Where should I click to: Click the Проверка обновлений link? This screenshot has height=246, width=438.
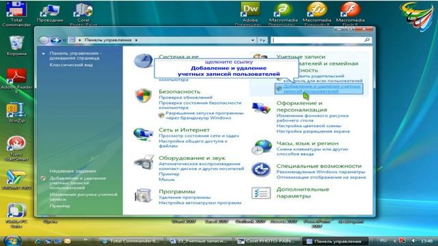click(185, 97)
